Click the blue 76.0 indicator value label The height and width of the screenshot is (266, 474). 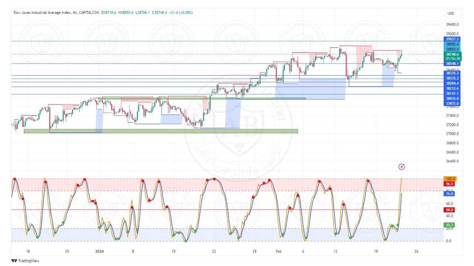(x=450, y=194)
